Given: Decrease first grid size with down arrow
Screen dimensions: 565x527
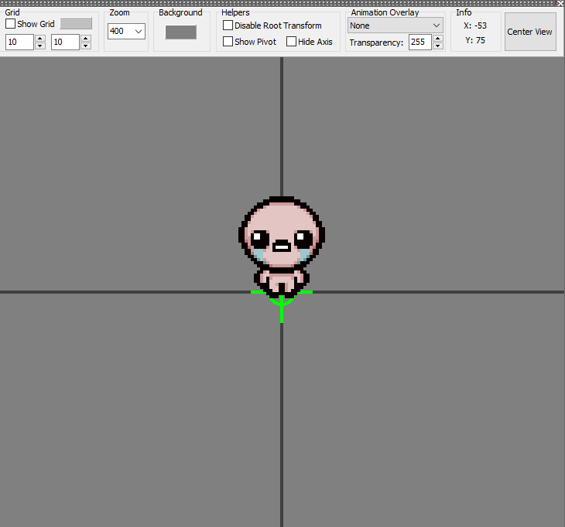Looking at the screenshot, I should coord(40,46).
